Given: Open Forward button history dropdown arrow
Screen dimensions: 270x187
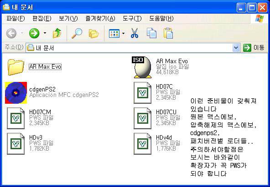Looking at the screenshot, I should click(45, 33).
